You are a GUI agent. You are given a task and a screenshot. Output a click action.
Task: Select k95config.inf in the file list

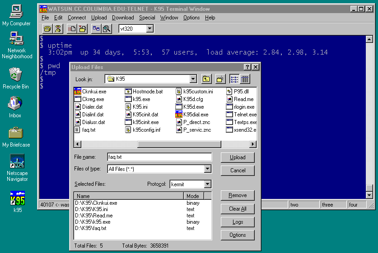143,130
